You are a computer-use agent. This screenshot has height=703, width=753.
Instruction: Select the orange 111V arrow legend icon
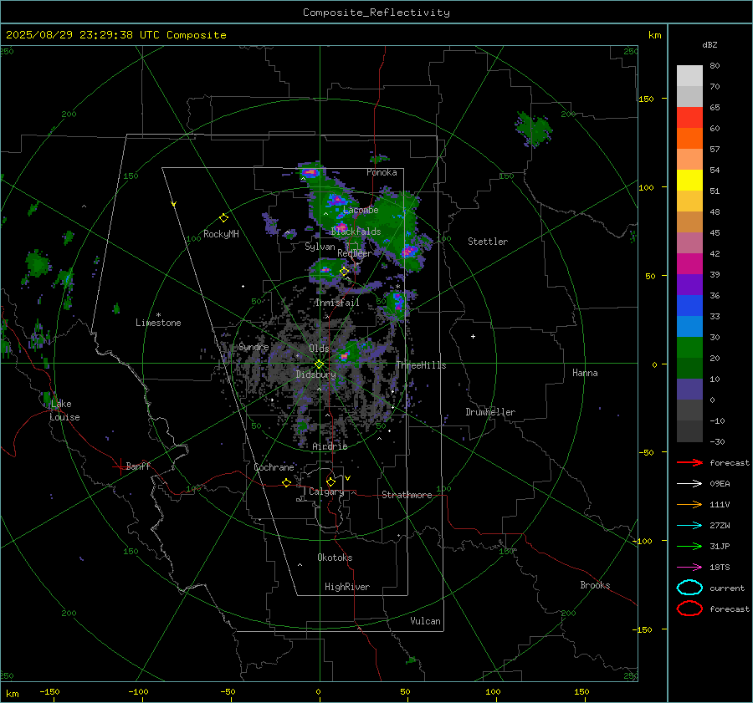click(689, 504)
